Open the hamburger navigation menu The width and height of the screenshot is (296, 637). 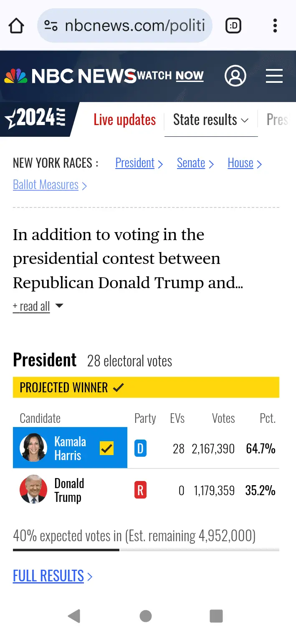pos(274,76)
